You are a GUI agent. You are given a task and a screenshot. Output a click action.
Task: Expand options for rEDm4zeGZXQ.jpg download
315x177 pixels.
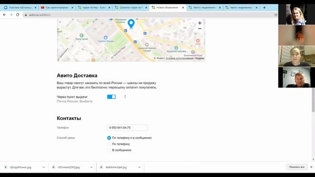[92, 167]
